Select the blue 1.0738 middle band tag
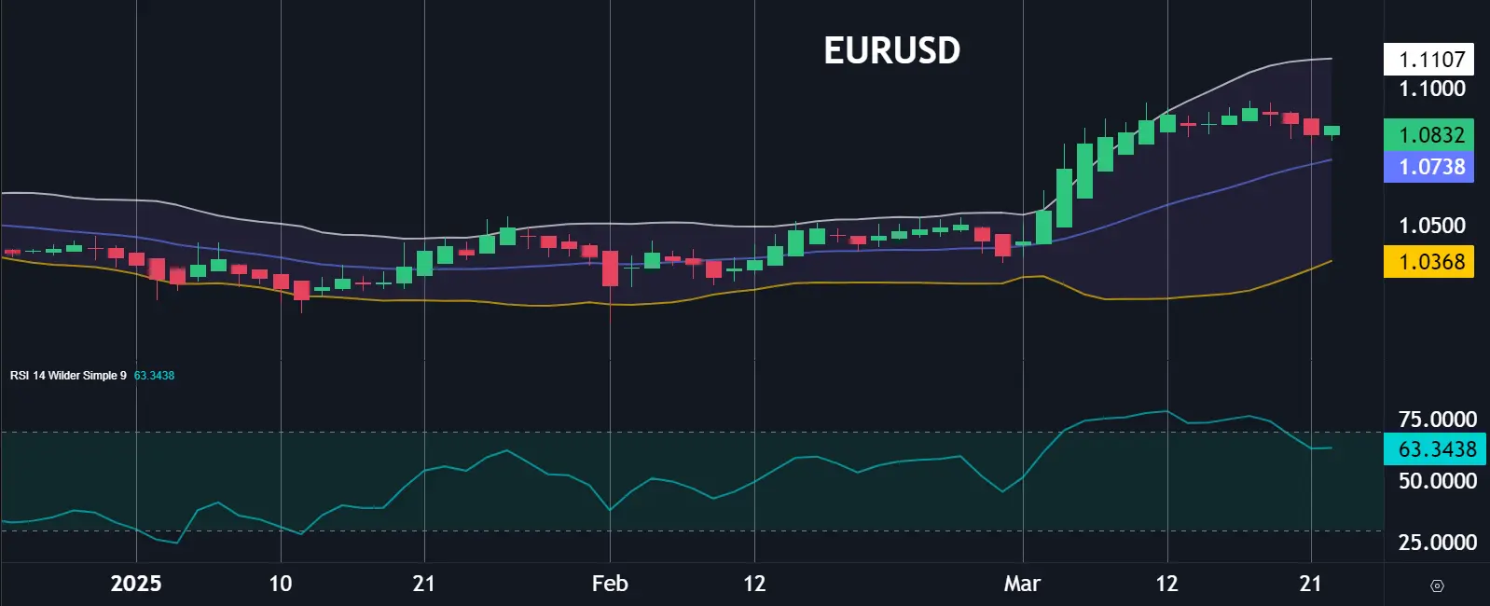1490x606 pixels. [1429, 167]
